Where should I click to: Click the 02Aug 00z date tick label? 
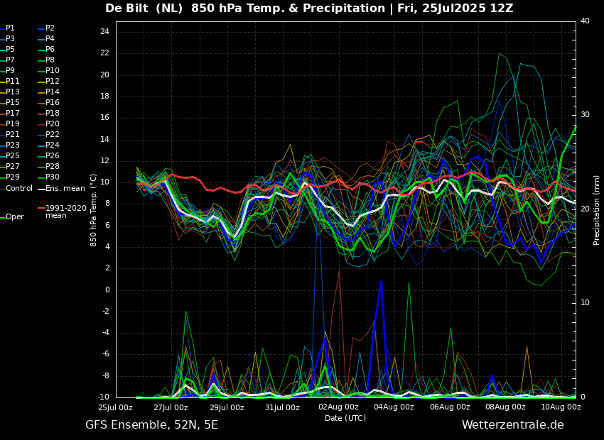(338, 407)
